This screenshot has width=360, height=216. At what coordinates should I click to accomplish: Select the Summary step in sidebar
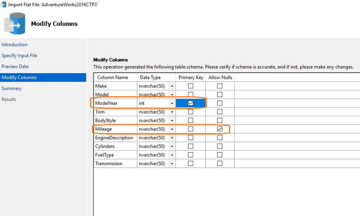(12, 88)
